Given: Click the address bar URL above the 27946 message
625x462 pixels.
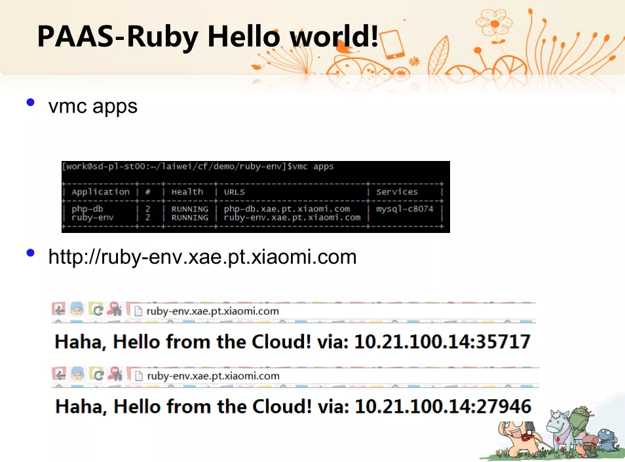Looking at the screenshot, I should pyautogui.click(x=214, y=376).
